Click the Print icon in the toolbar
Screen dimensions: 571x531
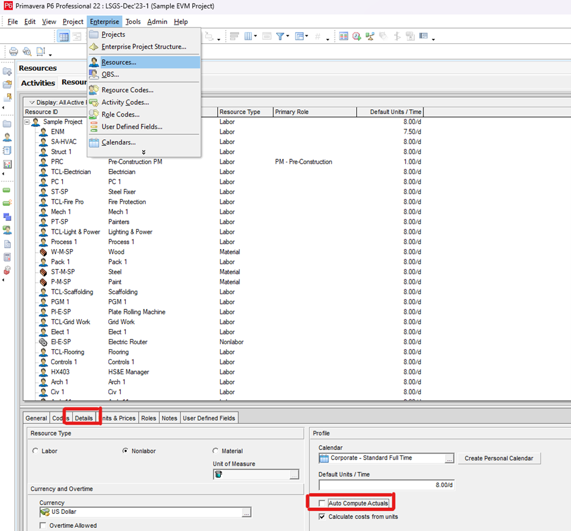tap(13, 52)
